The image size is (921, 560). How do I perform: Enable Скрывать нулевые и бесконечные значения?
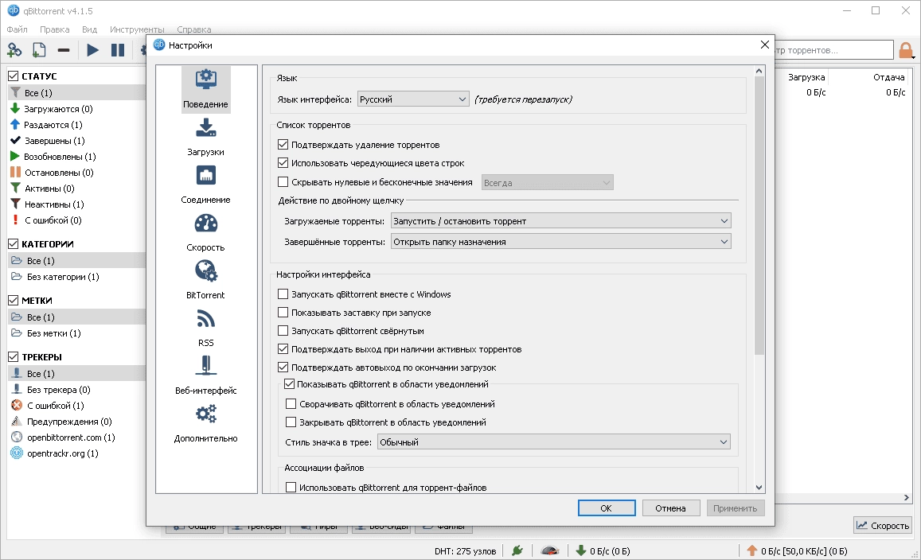[x=283, y=182]
